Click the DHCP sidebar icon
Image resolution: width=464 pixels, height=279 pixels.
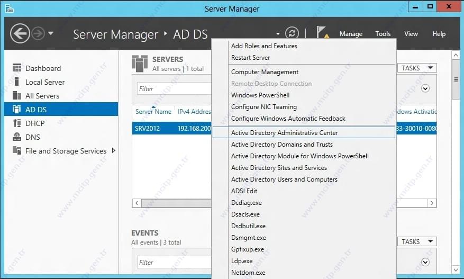[17, 123]
